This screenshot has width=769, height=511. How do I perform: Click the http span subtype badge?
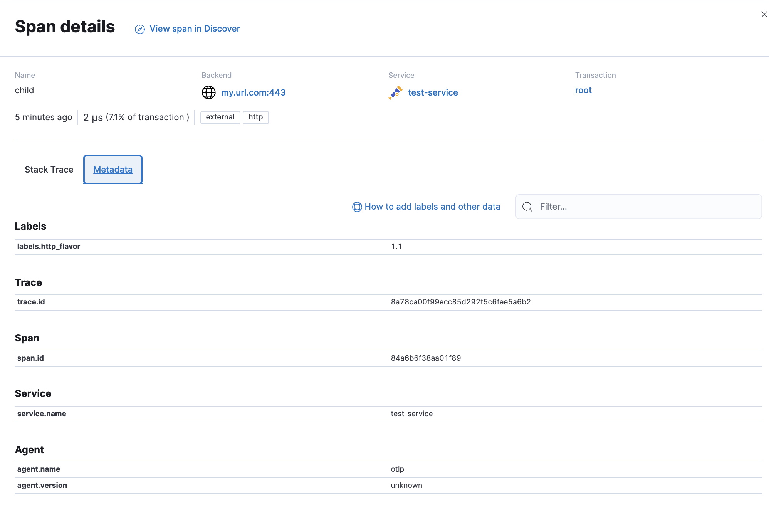click(x=255, y=117)
